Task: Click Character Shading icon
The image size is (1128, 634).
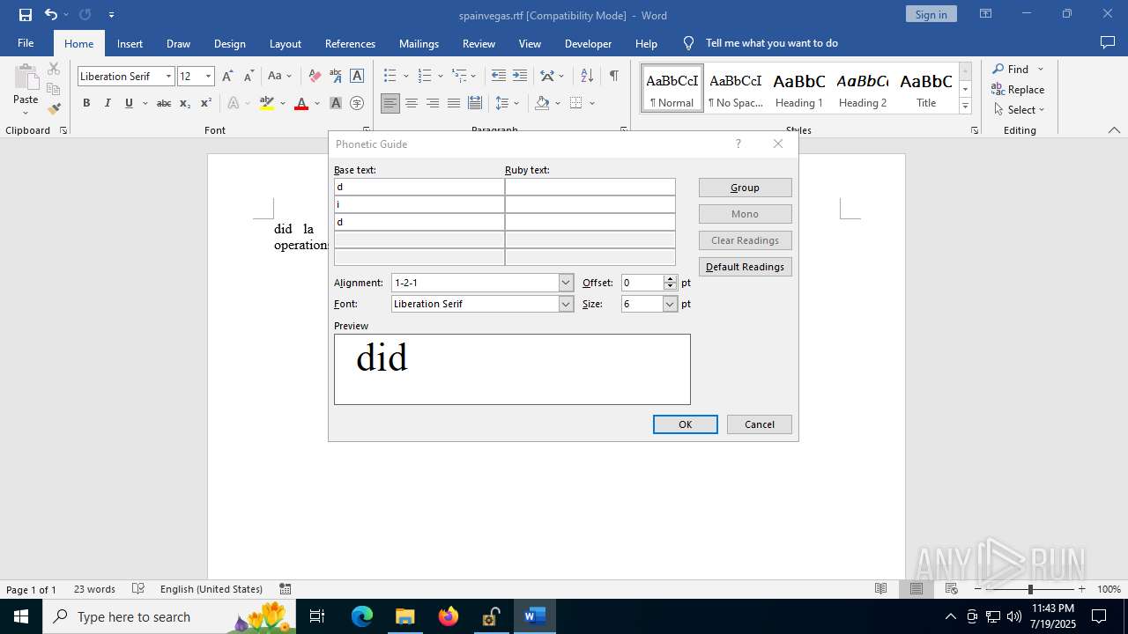Action: (x=336, y=103)
